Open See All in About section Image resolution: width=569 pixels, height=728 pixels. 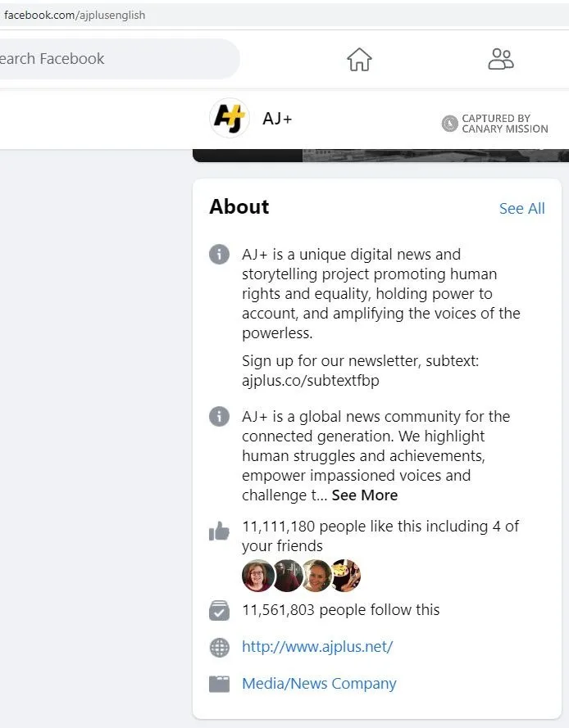click(x=521, y=209)
